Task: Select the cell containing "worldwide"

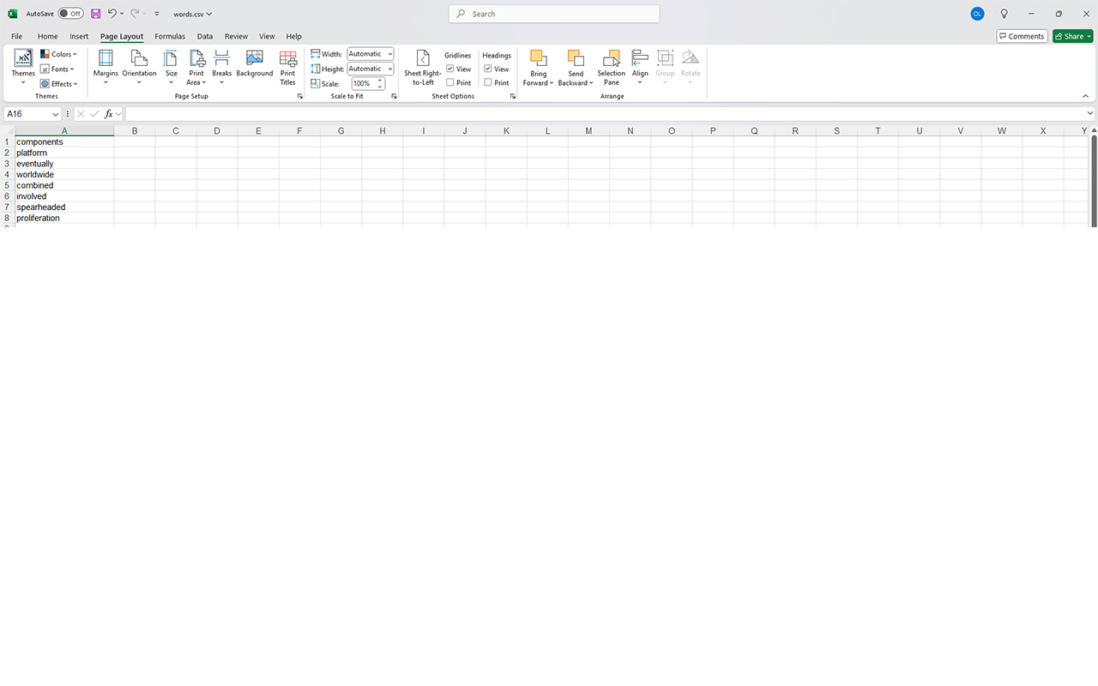Action: click(64, 174)
